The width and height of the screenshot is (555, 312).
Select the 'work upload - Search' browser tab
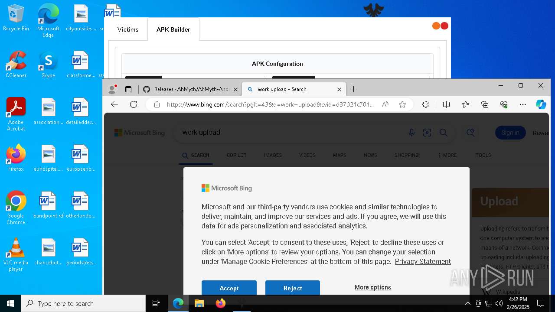pos(294,89)
